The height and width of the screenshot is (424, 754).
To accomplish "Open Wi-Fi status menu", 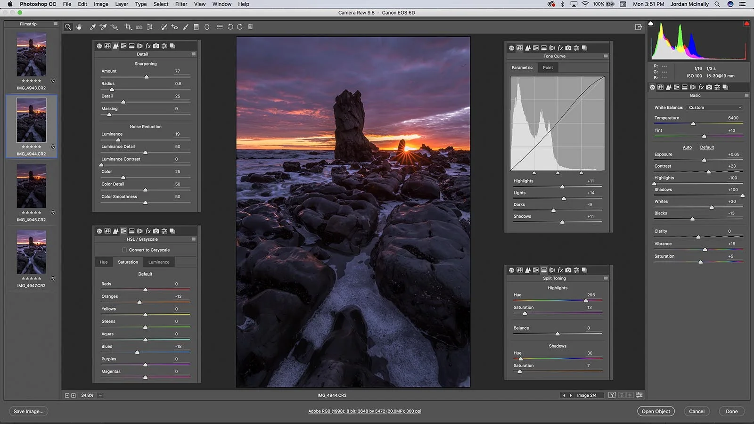I will point(585,4).
